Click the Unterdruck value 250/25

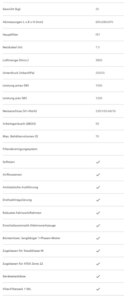coord(100,73)
